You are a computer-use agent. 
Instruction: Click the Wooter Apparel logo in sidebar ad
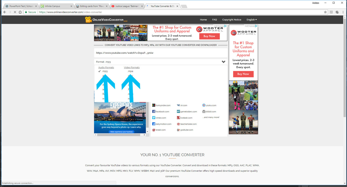click(x=243, y=33)
